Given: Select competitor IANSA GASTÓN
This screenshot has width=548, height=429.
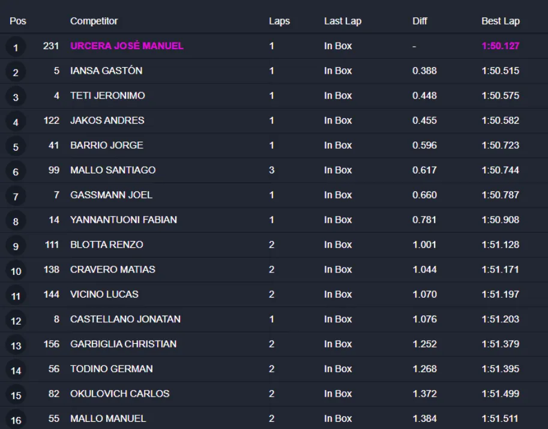Looking at the screenshot, I should (x=106, y=71).
